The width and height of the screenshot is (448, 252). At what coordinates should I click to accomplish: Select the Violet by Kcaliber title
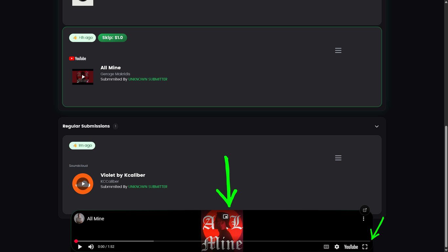123,175
